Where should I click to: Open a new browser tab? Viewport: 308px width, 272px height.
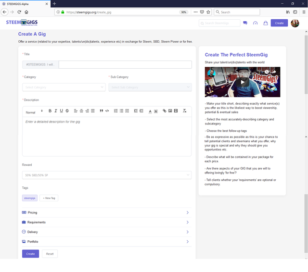tap(54, 4)
